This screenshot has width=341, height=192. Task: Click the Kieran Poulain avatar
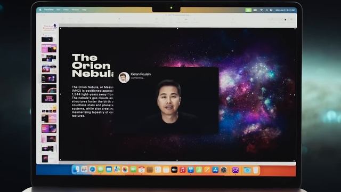124,77
